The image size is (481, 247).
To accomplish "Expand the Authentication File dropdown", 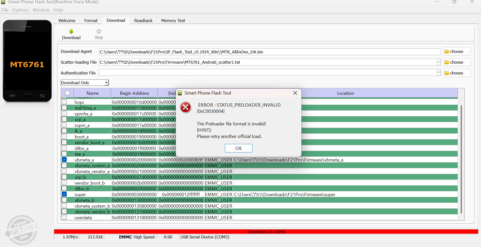I will (x=438, y=73).
